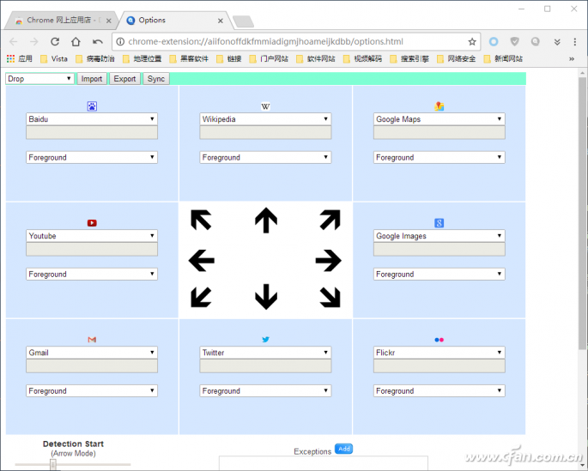Open Chrome three-dot menu
Viewport: 588px width, 471px height.
pos(575,41)
